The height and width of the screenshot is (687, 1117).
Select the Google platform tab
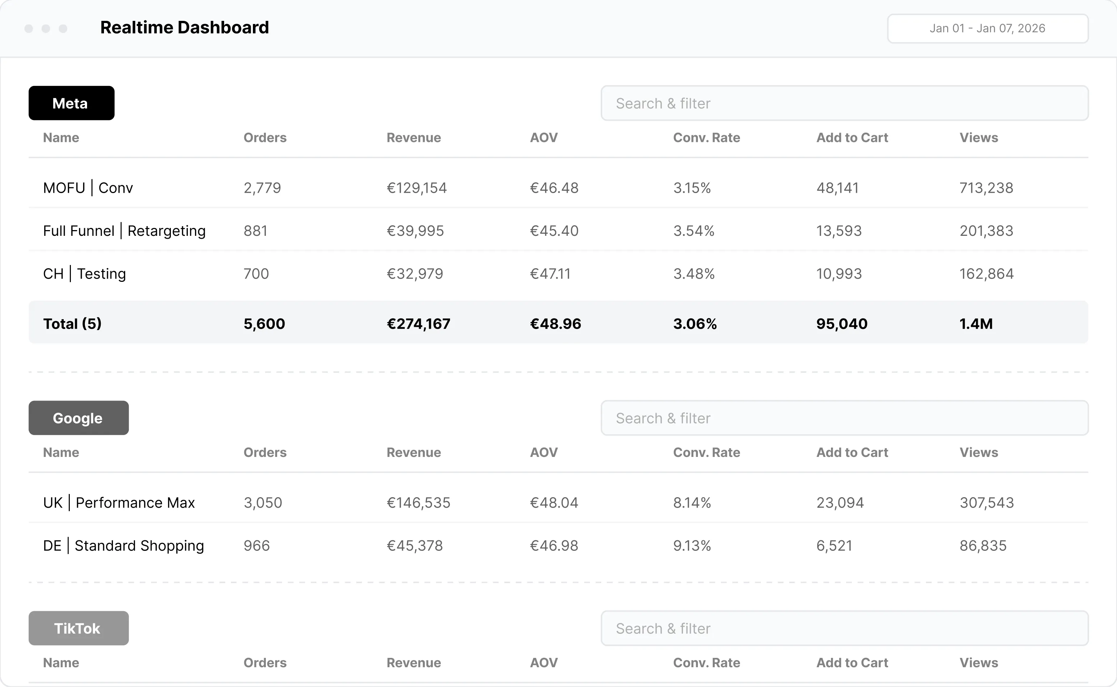pyautogui.click(x=78, y=418)
